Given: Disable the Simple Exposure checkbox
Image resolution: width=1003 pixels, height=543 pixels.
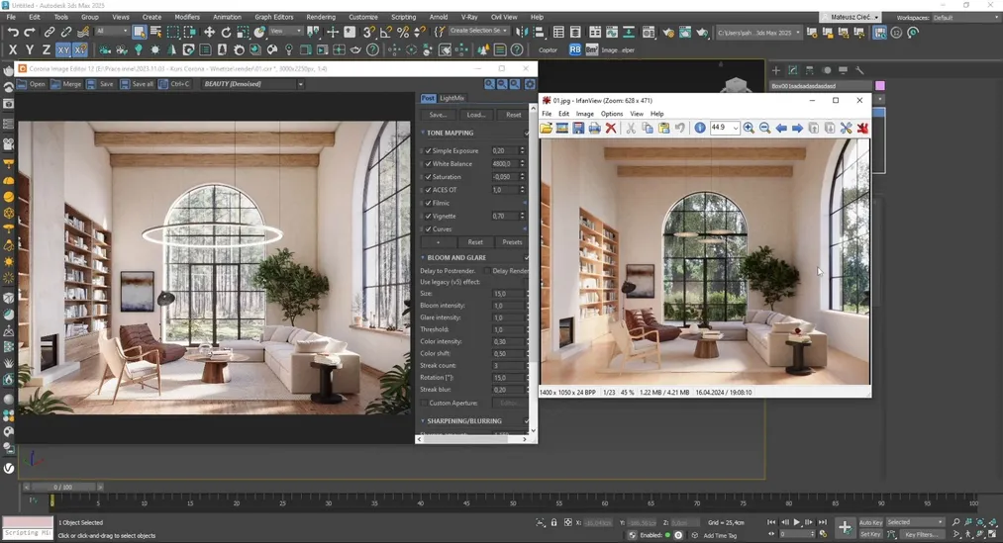Looking at the screenshot, I should 428,150.
